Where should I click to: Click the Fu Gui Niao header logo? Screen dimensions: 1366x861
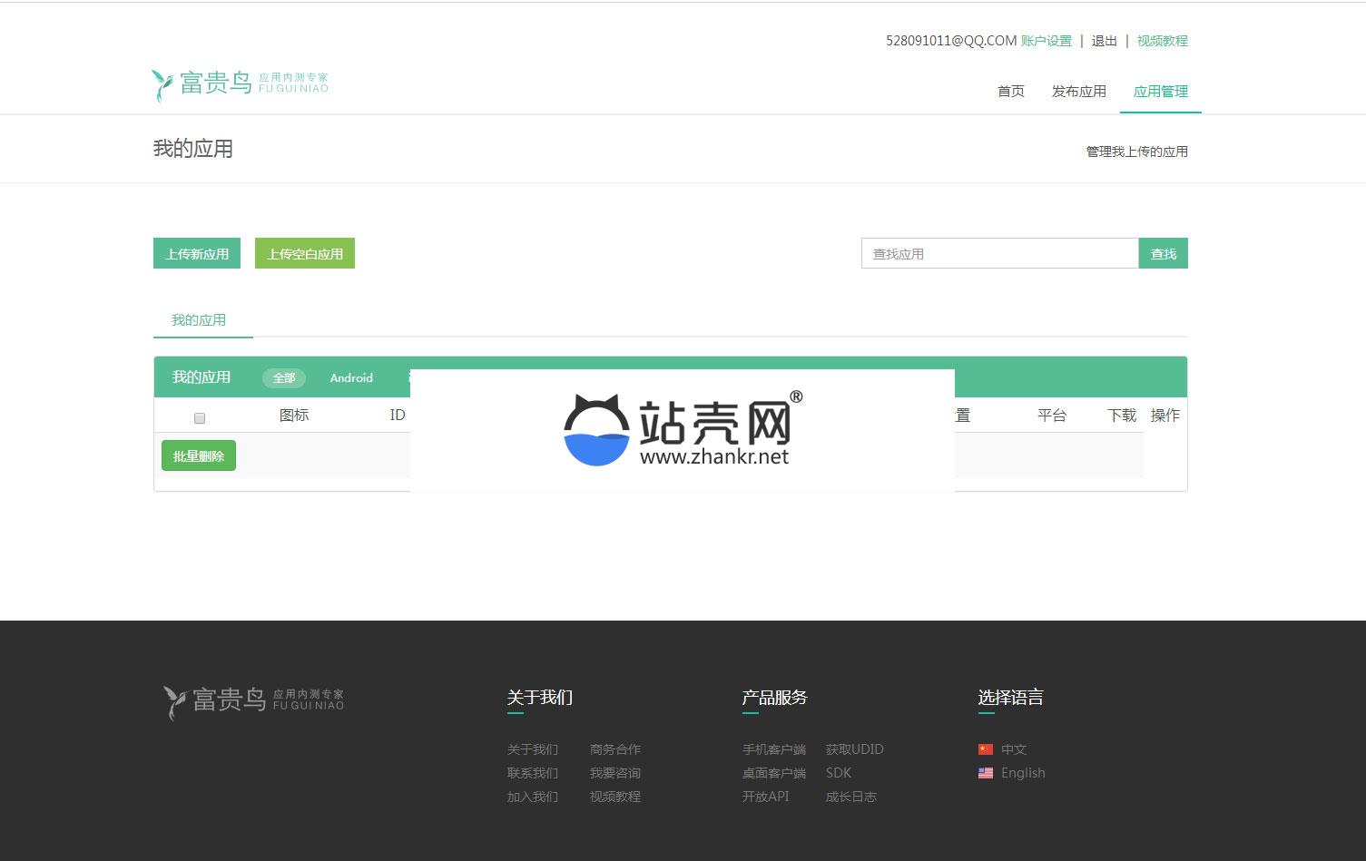[x=240, y=84]
